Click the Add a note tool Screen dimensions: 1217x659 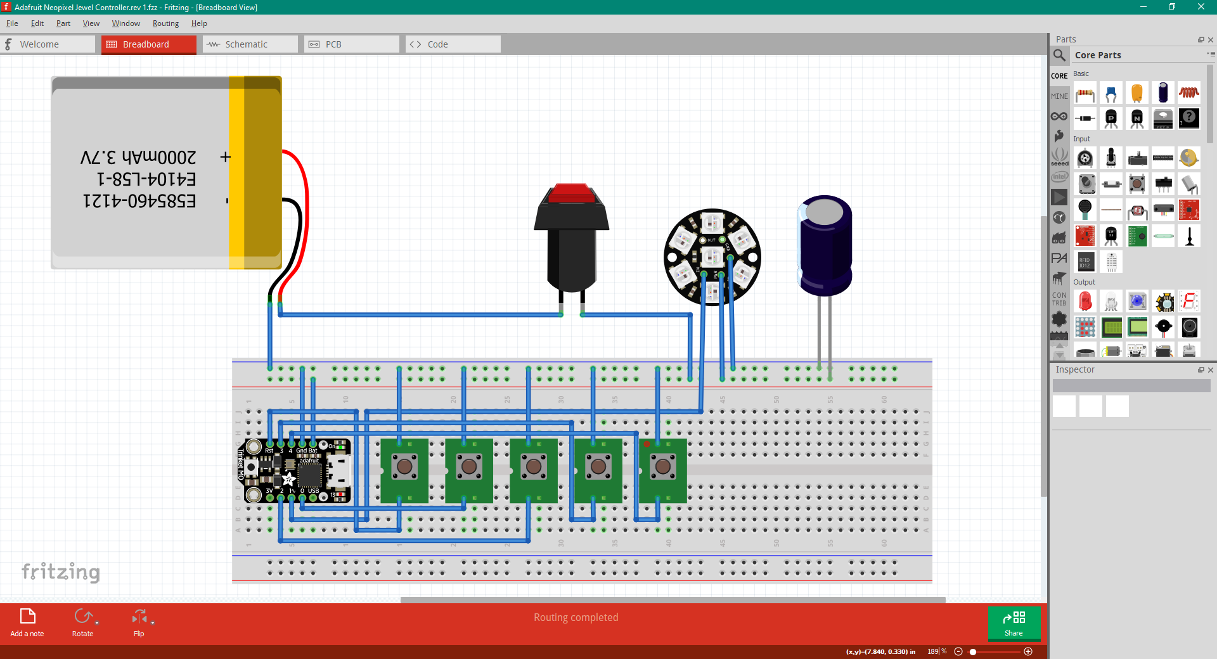coord(27,623)
